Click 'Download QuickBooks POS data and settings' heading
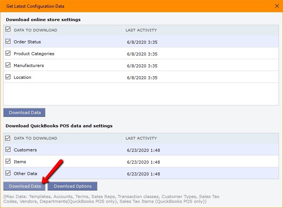The height and width of the screenshot is (208, 283). [59, 126]
